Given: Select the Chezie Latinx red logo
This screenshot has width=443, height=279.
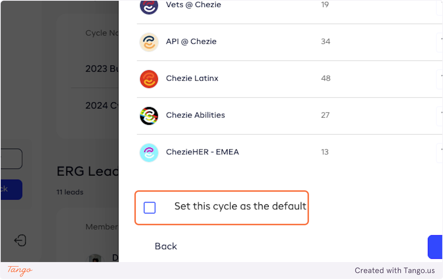Looking at the screenshot, I should pos(149,79).
